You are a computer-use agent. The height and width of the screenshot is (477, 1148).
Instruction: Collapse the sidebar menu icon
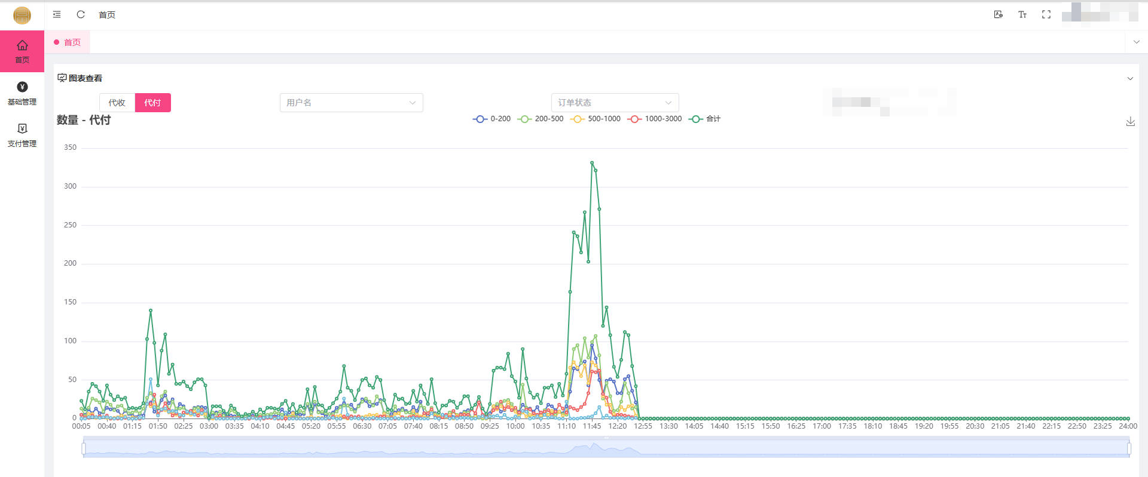[57, 14]
